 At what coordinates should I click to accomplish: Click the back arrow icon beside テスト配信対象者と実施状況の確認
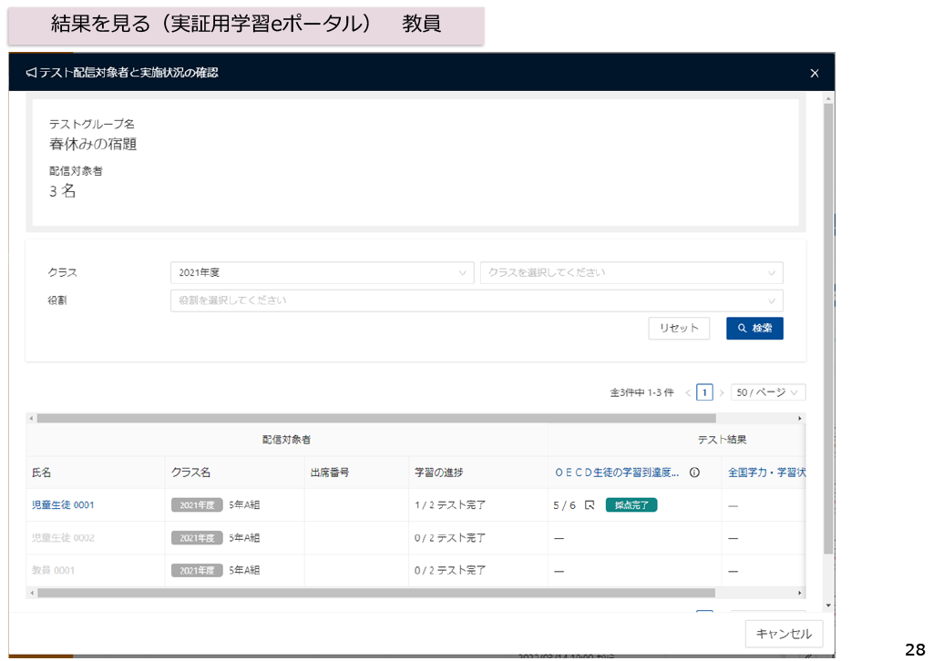point(31,73)
